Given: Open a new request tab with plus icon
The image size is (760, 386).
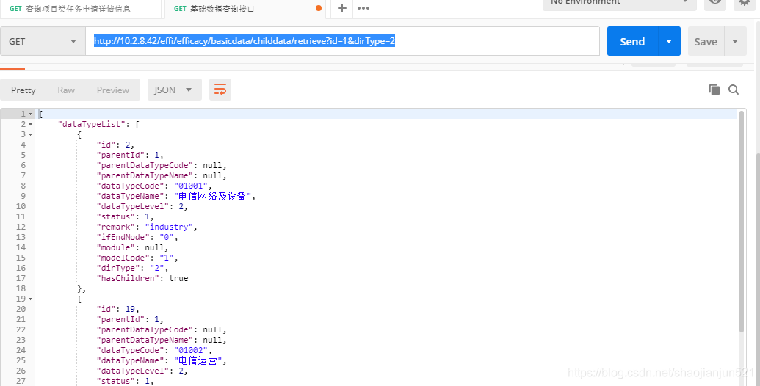Looking at the screenshot, I should tap(341, 8).
